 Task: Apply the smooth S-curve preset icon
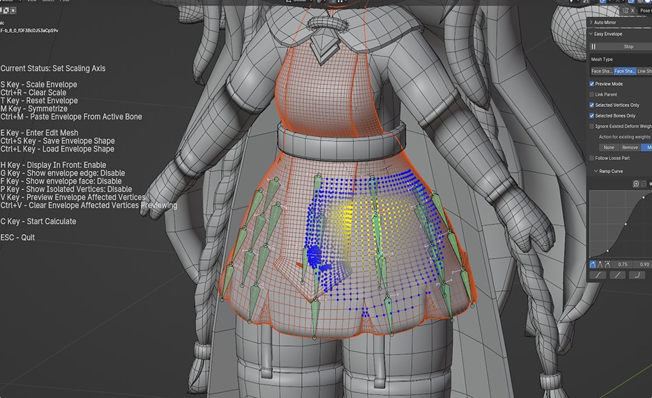point(597,274)
